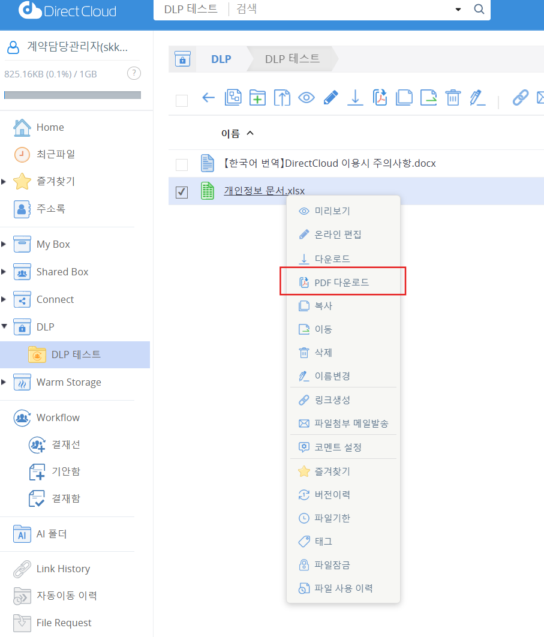This screenshot has height=637, width=544.
Task: Click the online edit pencil toolbar icon
Action: point(330,98)
